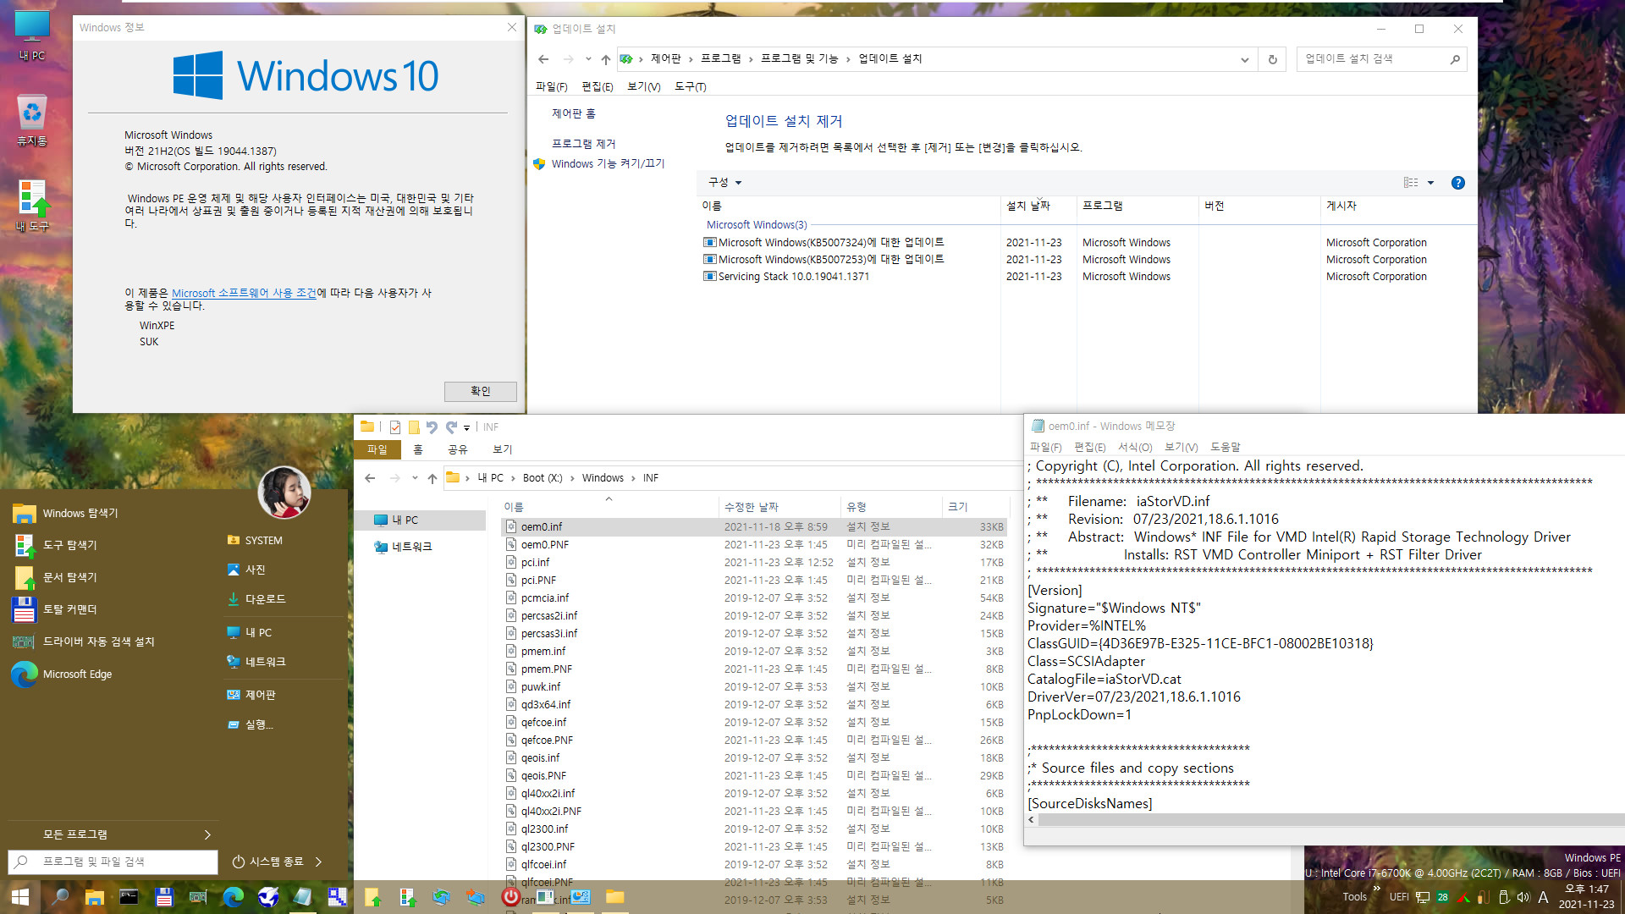Open the 휴지통 recycle bin desktop icon
Image resolution: width=1625 pixels, height=914 pixels.
tap(32, 120)
